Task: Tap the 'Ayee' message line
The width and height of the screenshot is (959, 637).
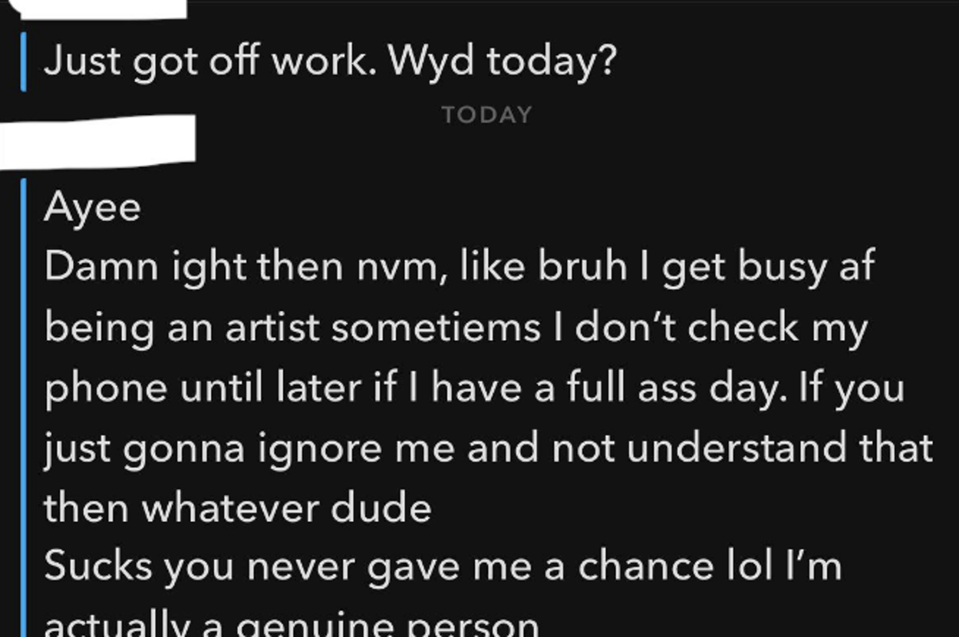Action: click(92, 207)
